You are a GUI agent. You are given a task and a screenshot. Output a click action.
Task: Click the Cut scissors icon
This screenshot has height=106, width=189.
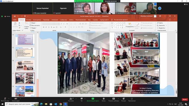(x=19, y=23)
